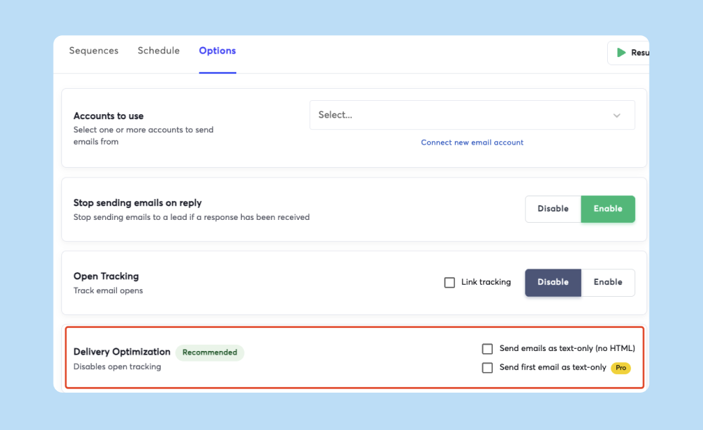Screen dimensions: 703x430
Task: Click the green Resume play icon
Action: pyautogui.click(x=621, y=53)
